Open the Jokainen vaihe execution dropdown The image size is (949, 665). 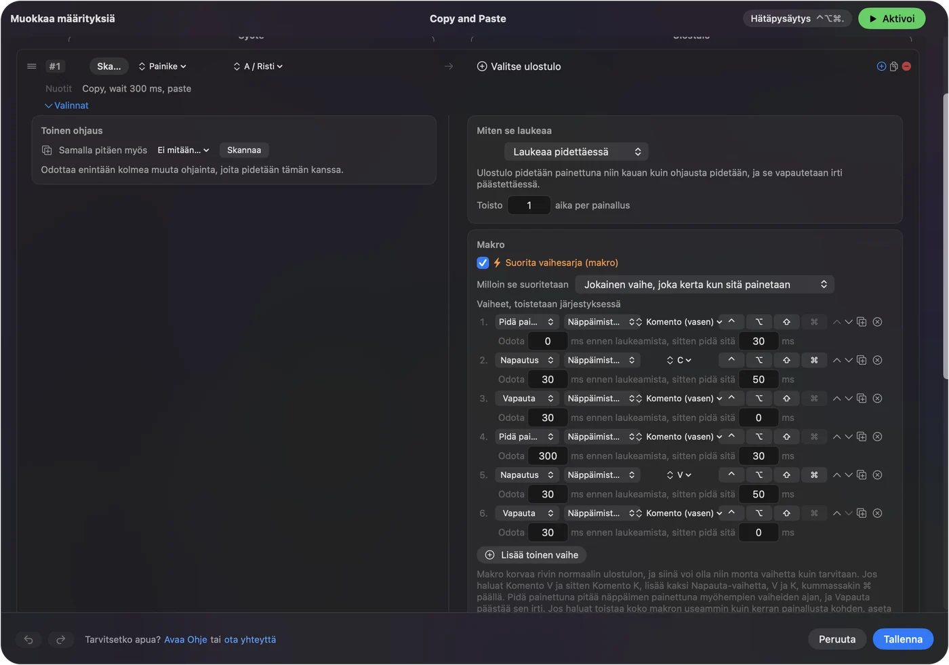[x=704, y=285]
